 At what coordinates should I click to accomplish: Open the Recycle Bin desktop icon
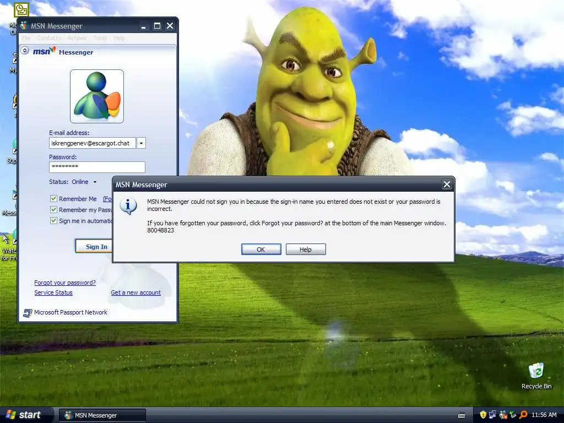[x=536, y=376]
